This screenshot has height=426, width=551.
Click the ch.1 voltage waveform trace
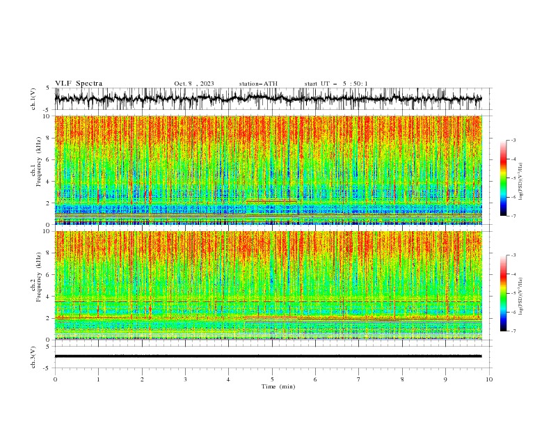point(268,98)
